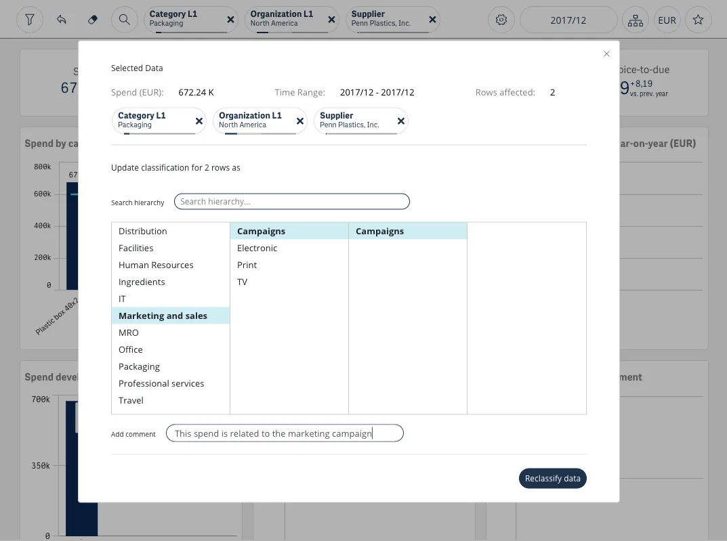Open the 2017/12 time period selector

pyautogui.click(x=568, y=20)
